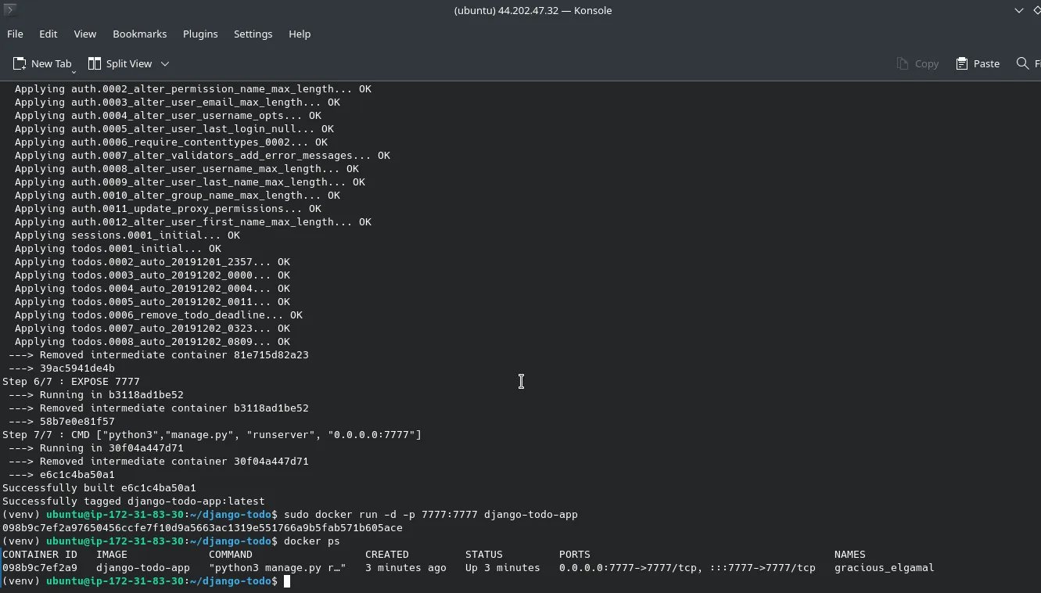Maximize window using the title bar diamond icon
Viewport: 1041px width, 593px height.
[1036, 10]
